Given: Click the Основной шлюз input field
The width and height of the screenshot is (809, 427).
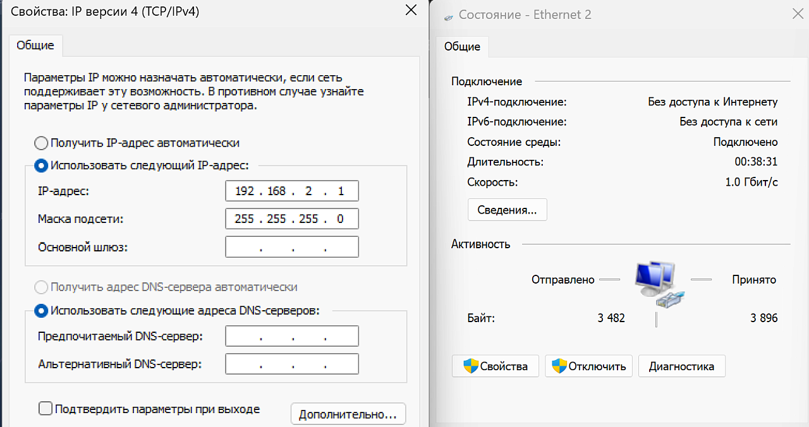Looking at the screenshot, I should pos(291,246).
